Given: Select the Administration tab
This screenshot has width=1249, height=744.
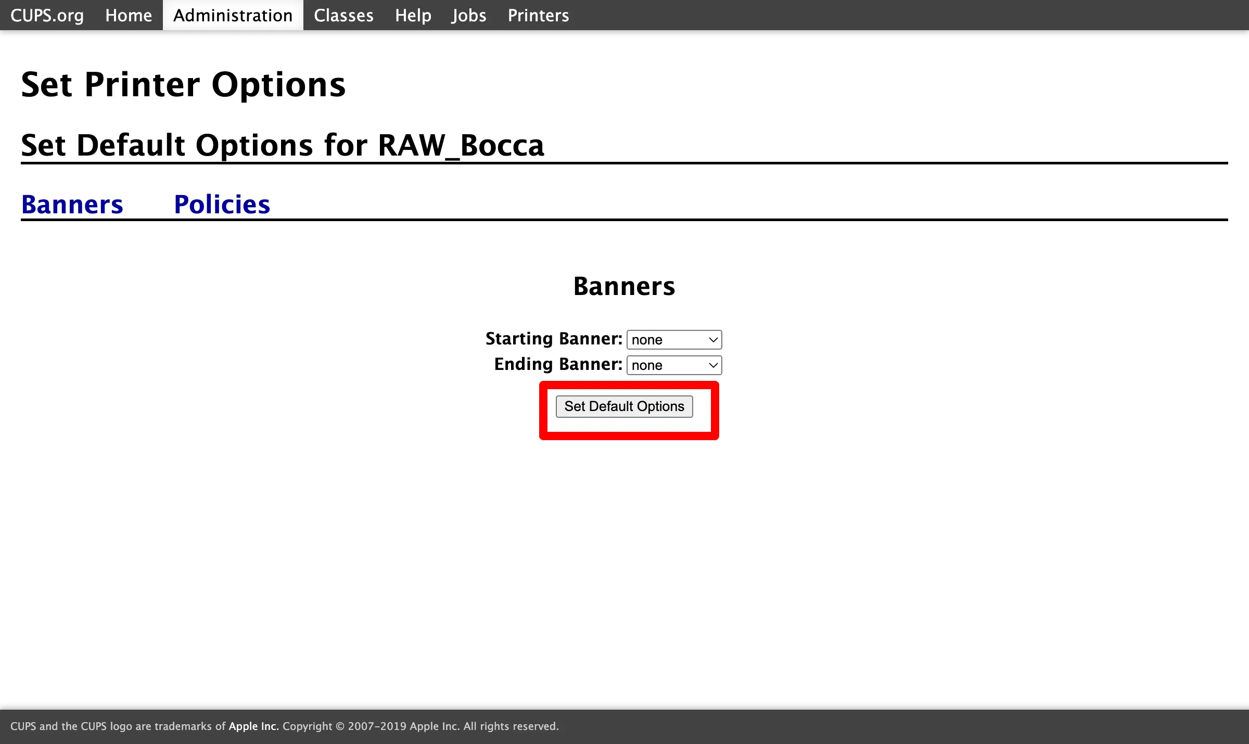Looking at the screenshot, I should point(233,15).
